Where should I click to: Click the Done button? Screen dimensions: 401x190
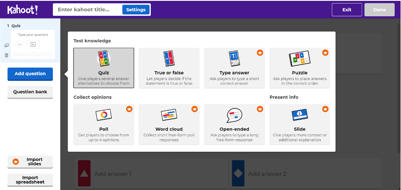click(379, 10)
